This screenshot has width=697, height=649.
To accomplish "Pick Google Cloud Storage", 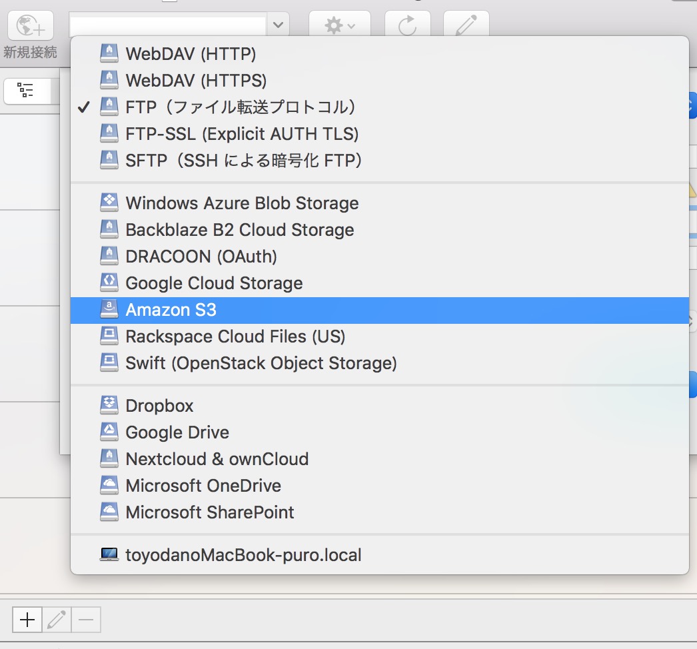I will pyautogui.click(x=380, y=283).
